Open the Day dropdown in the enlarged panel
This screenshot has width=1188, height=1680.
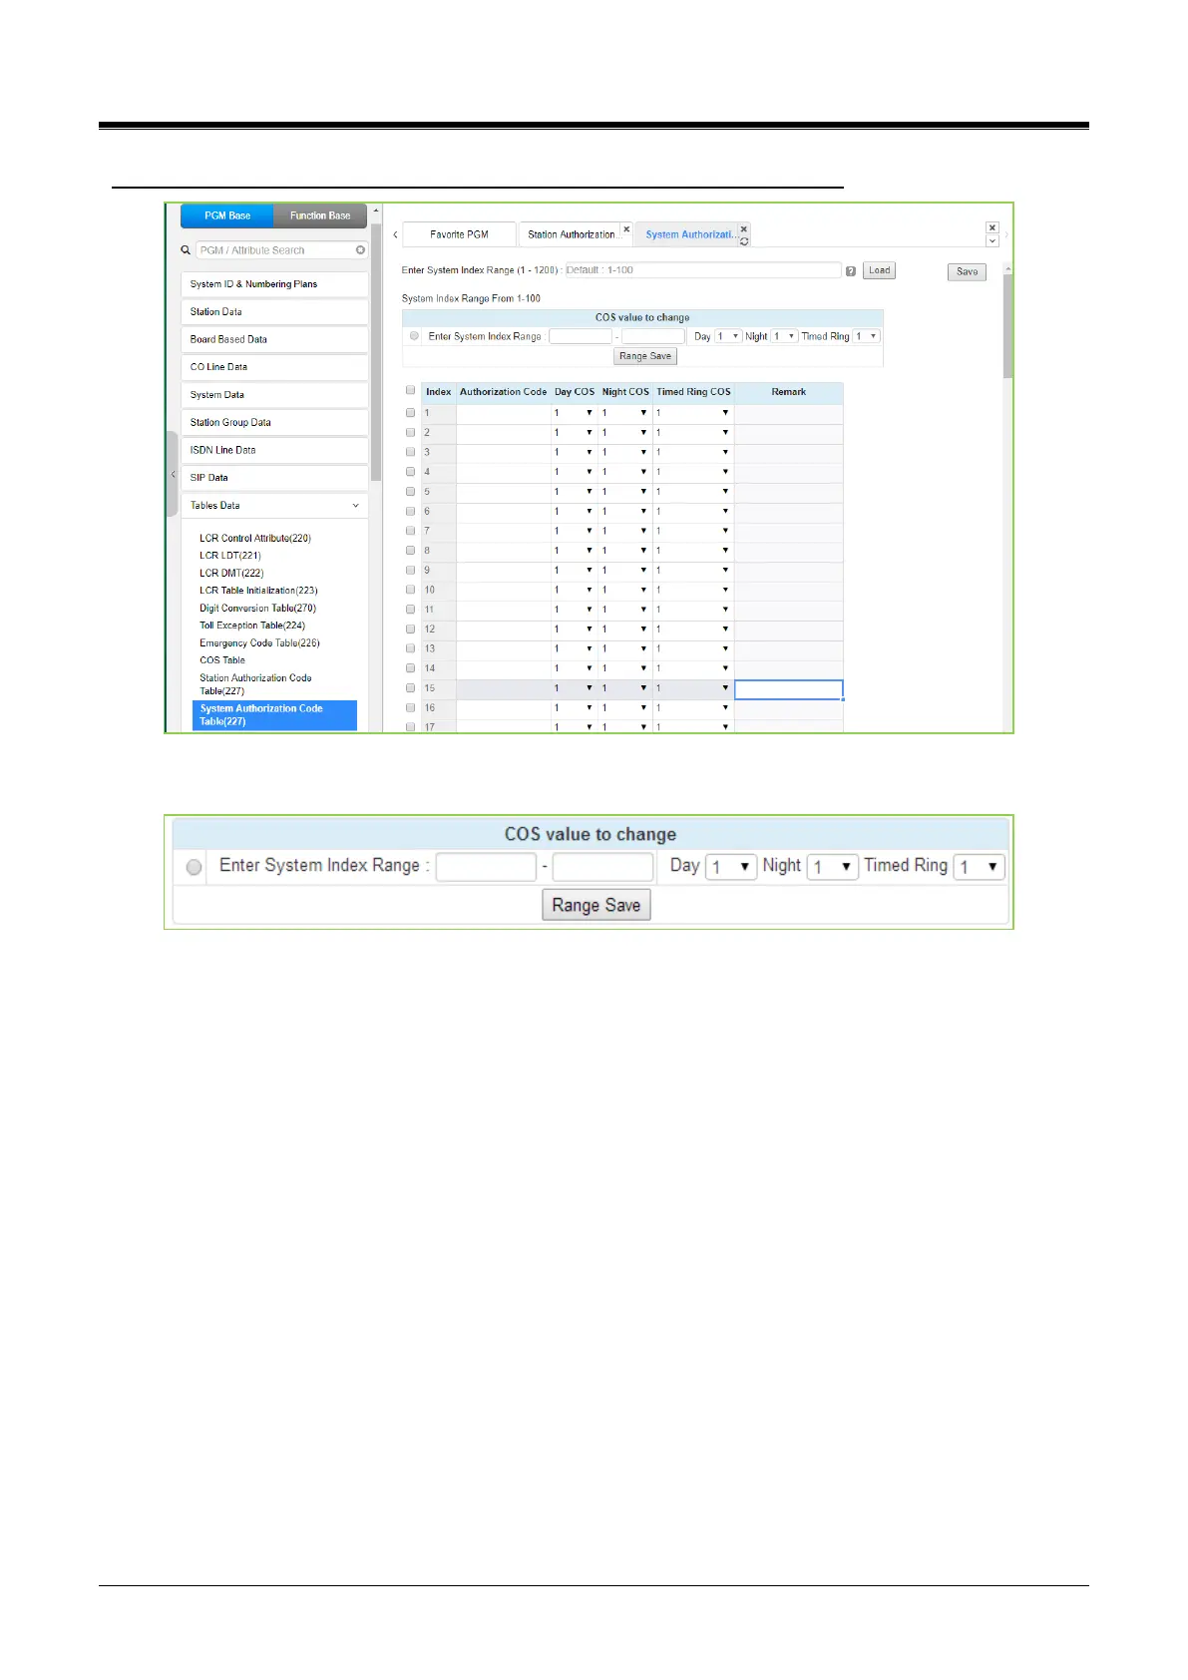point(730,867)
